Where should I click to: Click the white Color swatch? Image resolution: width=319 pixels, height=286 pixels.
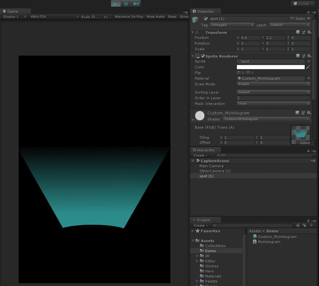tap(270, 67)
